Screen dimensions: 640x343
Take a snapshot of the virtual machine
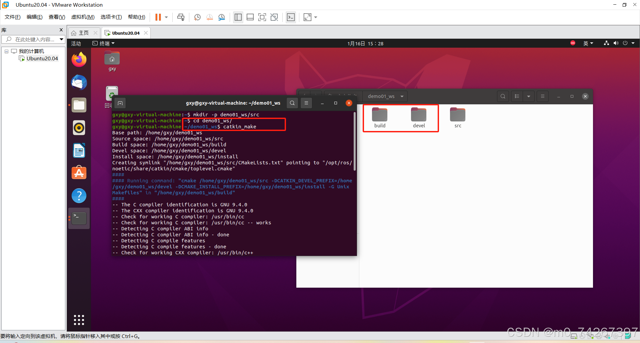[197, 17]
